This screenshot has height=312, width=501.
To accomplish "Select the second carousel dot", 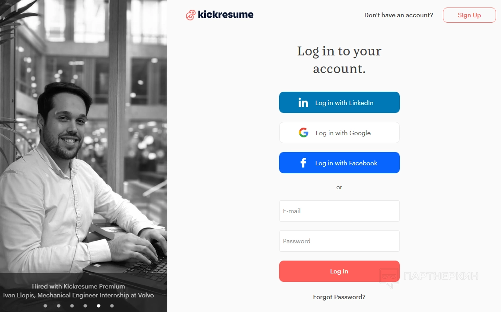I will (59, 305).
